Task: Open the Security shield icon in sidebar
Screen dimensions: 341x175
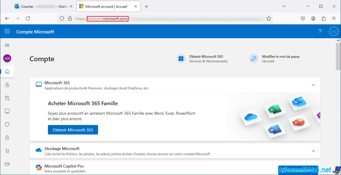Action: coord(7,124)
